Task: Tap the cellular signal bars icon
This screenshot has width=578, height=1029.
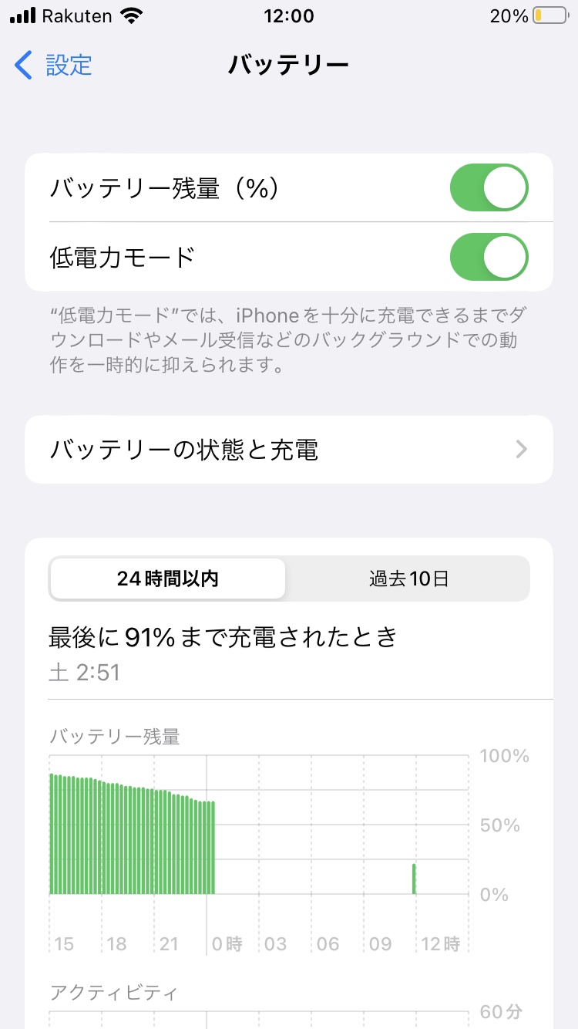Action: pos(23,16)
